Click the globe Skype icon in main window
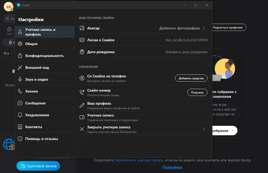 9,144
